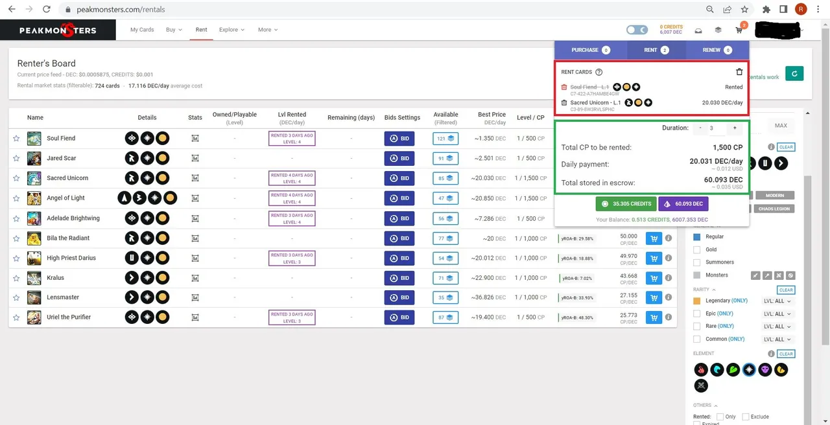The image size is (830, 425).
Task: Bookmark this page with the browser star
Action: click(744, 10)
